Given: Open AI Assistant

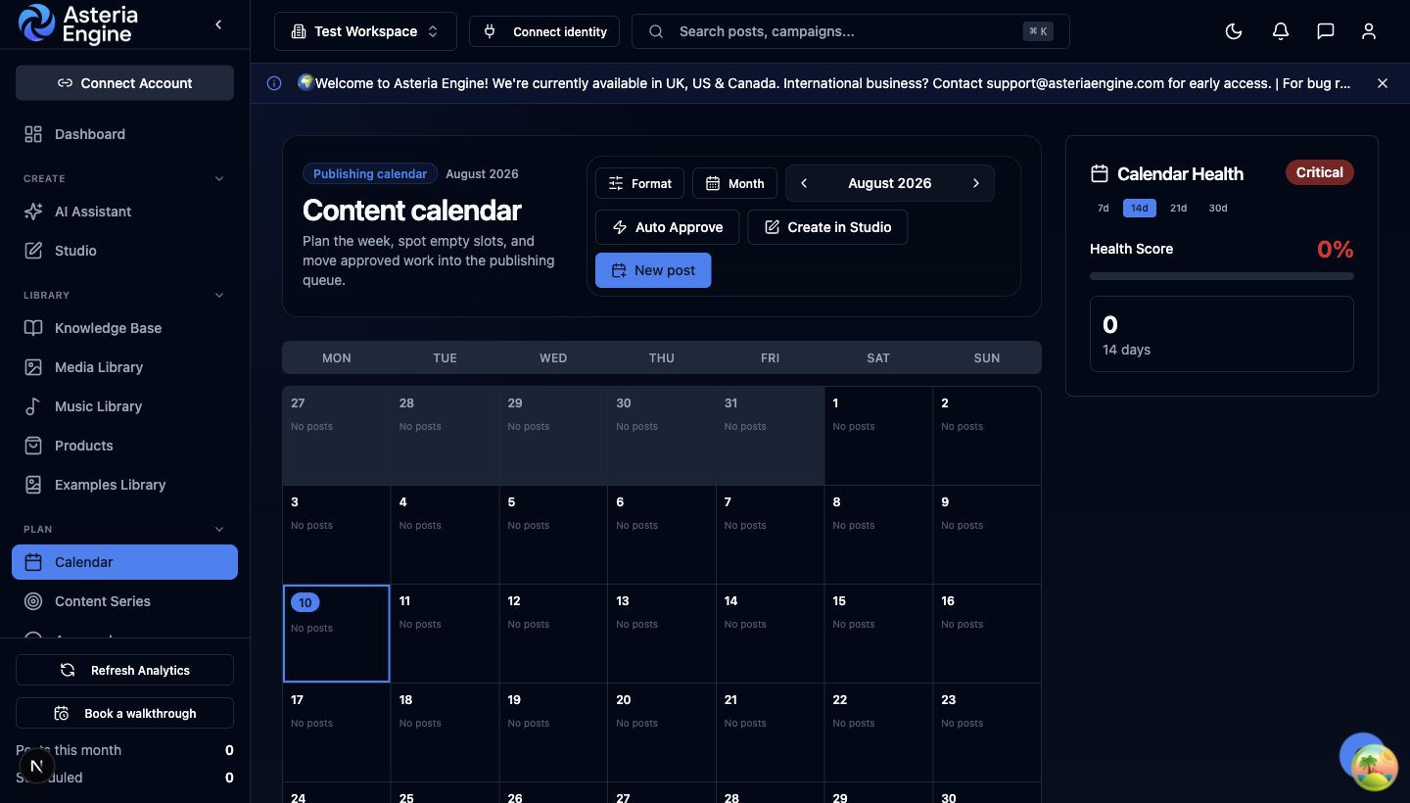Looking at the screenshot, I should coord(124,212).
